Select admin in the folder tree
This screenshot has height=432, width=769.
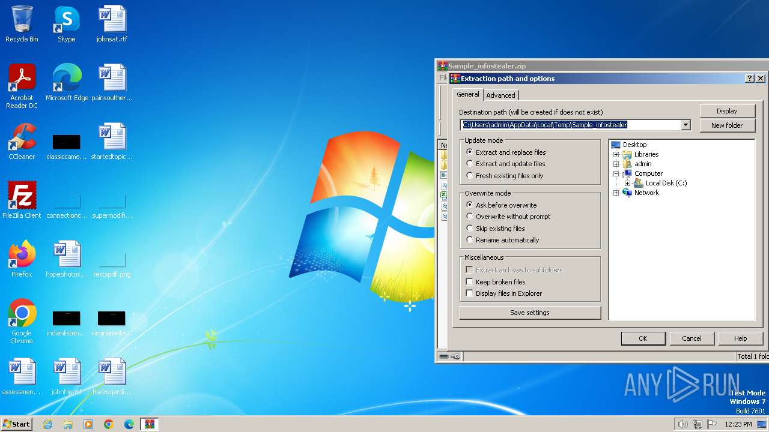point(643,164)
